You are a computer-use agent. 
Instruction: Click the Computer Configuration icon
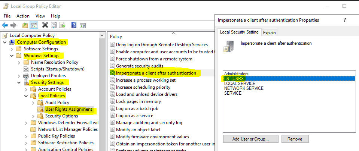(x=12, y=42)
